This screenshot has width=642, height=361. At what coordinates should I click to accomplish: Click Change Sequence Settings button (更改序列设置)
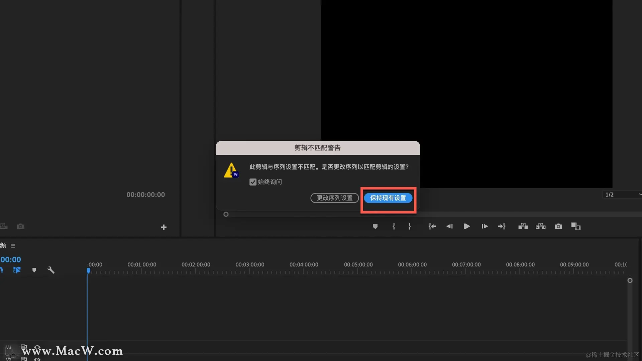coord(334,198)
